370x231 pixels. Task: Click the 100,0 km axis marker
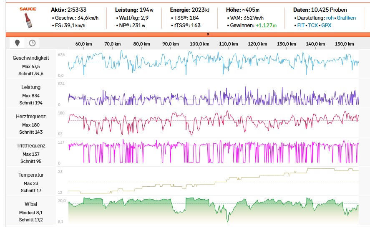(199, 44)
